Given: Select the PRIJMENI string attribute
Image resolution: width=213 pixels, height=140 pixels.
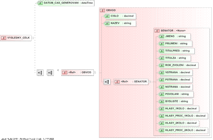Looking at the screenshot, I should click(x=175, y=44).
